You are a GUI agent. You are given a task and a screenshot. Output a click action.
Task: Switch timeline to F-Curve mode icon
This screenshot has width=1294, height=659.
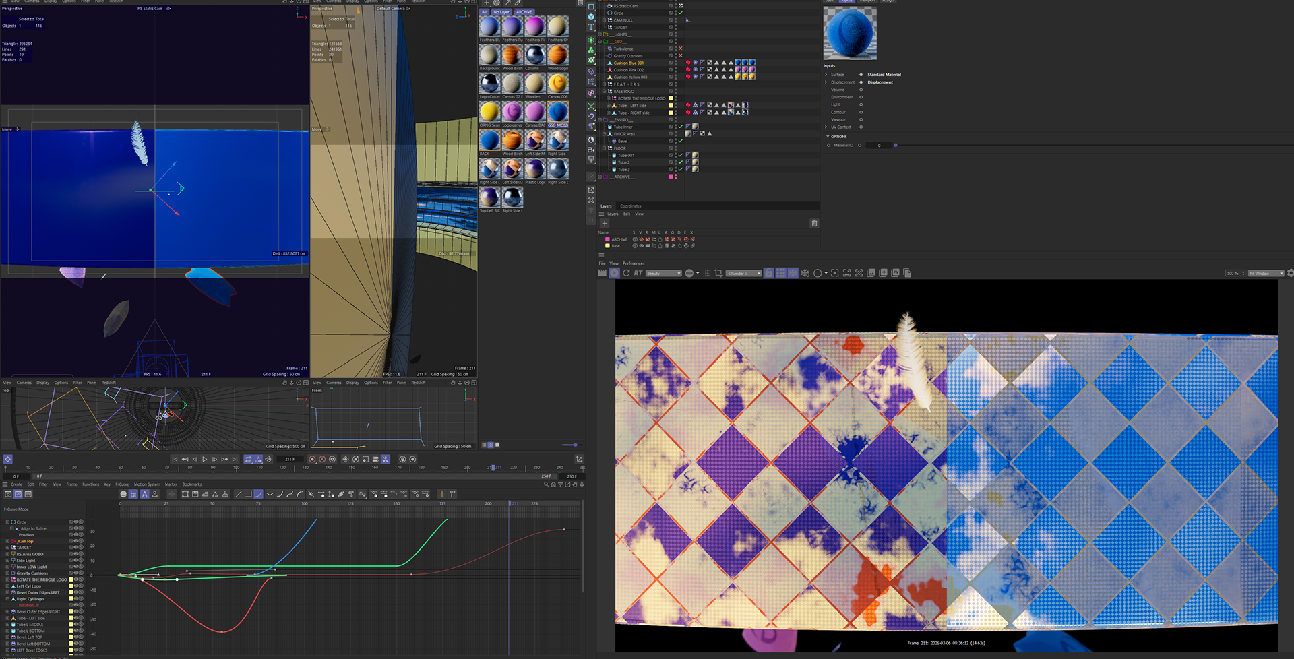pyautogui.click(x=18, y=494)
